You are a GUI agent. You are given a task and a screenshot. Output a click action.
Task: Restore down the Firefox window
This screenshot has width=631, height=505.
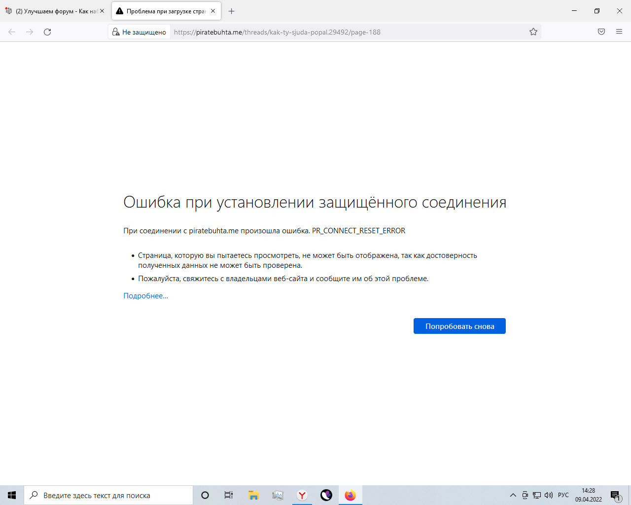click(x=597, y=11)
